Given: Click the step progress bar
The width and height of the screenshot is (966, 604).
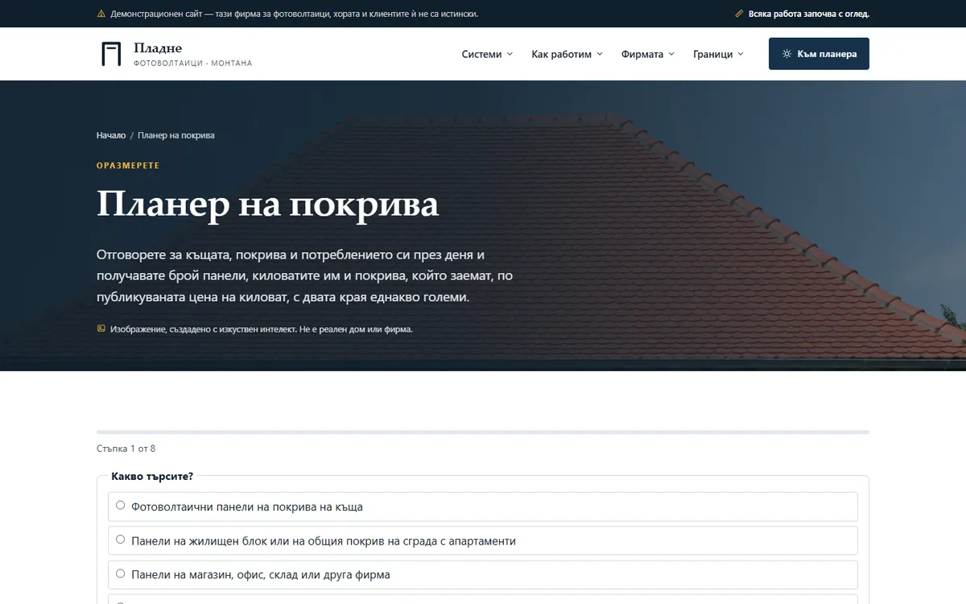Looking at the screenshot, I should (x=483, y=432).
